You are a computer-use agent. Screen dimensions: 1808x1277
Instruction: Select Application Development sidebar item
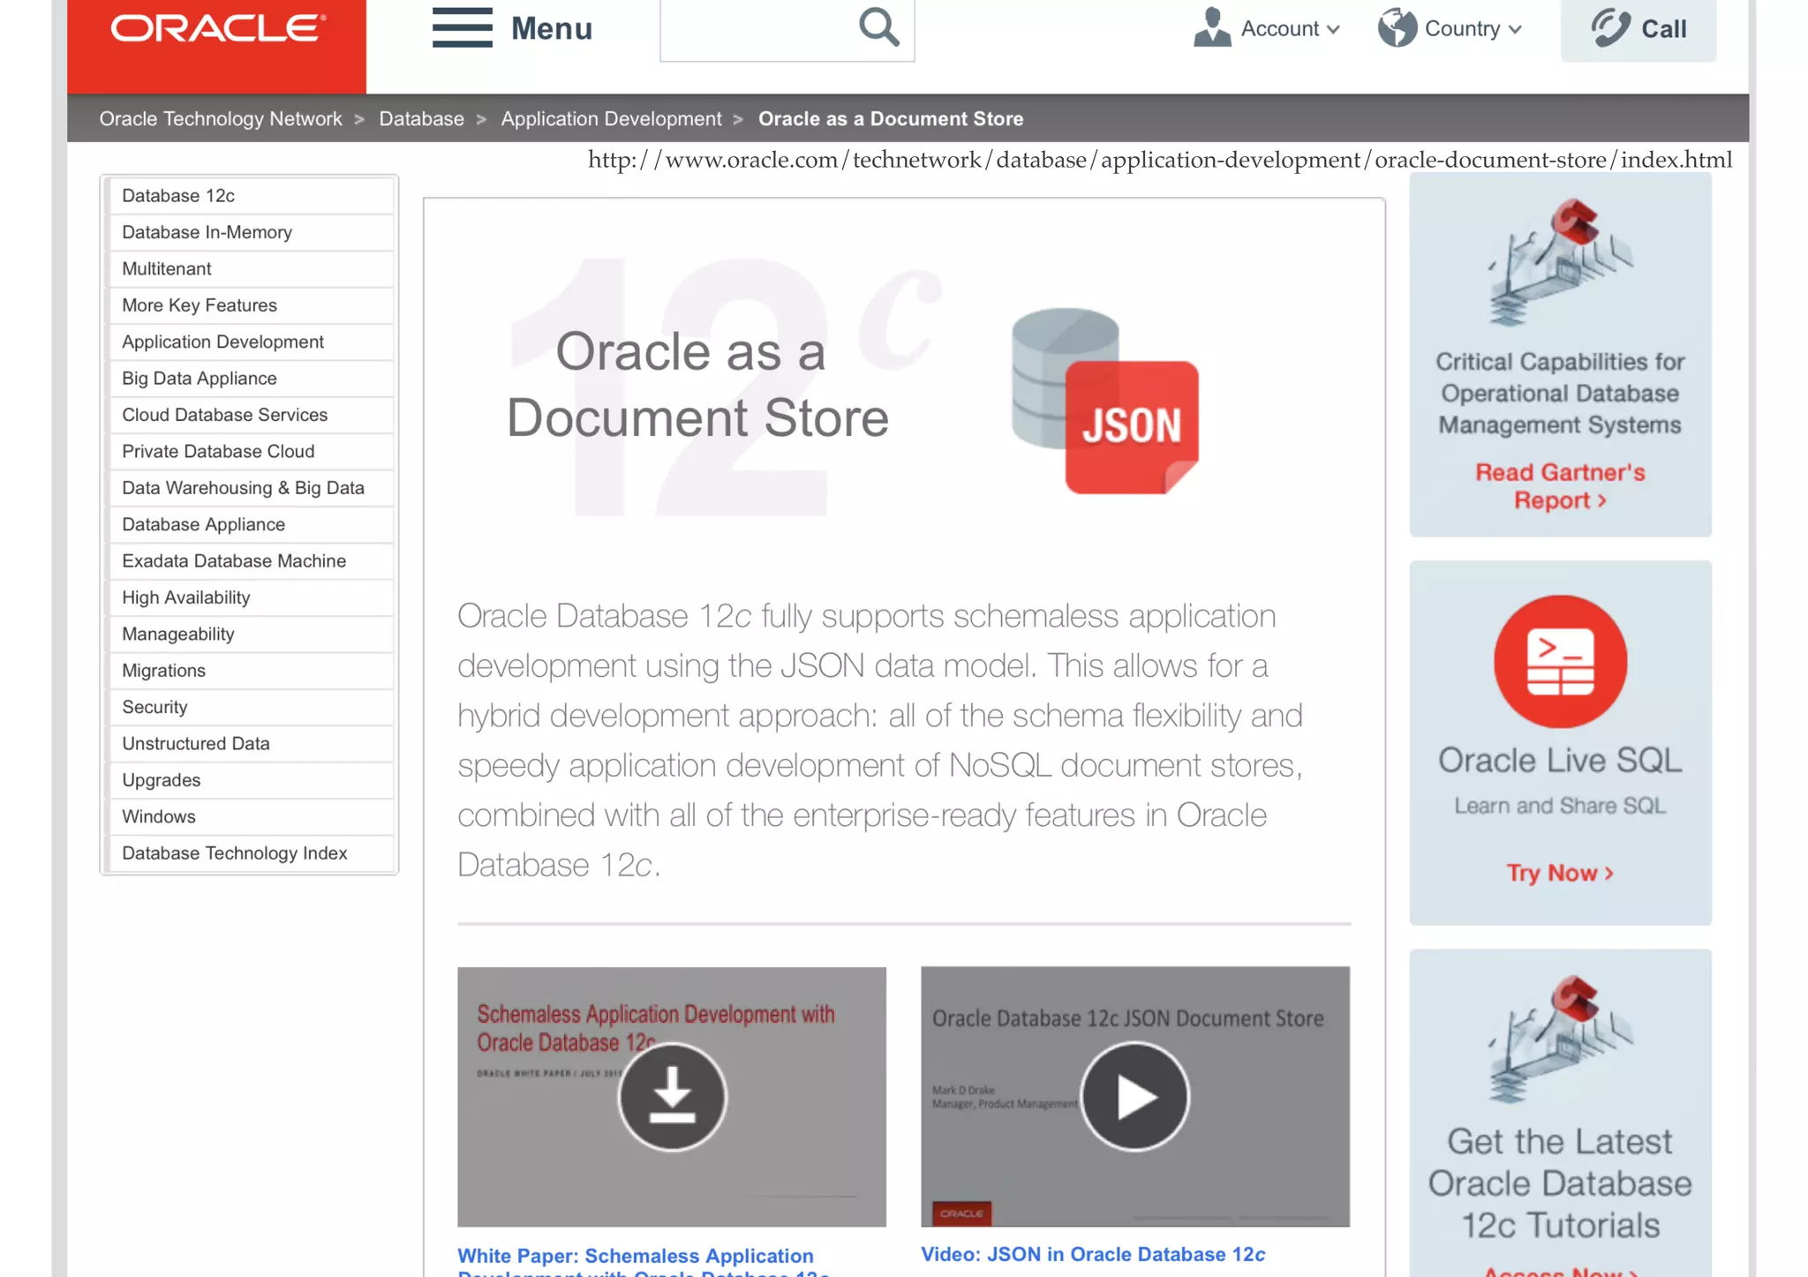click(x=251, y=342)
